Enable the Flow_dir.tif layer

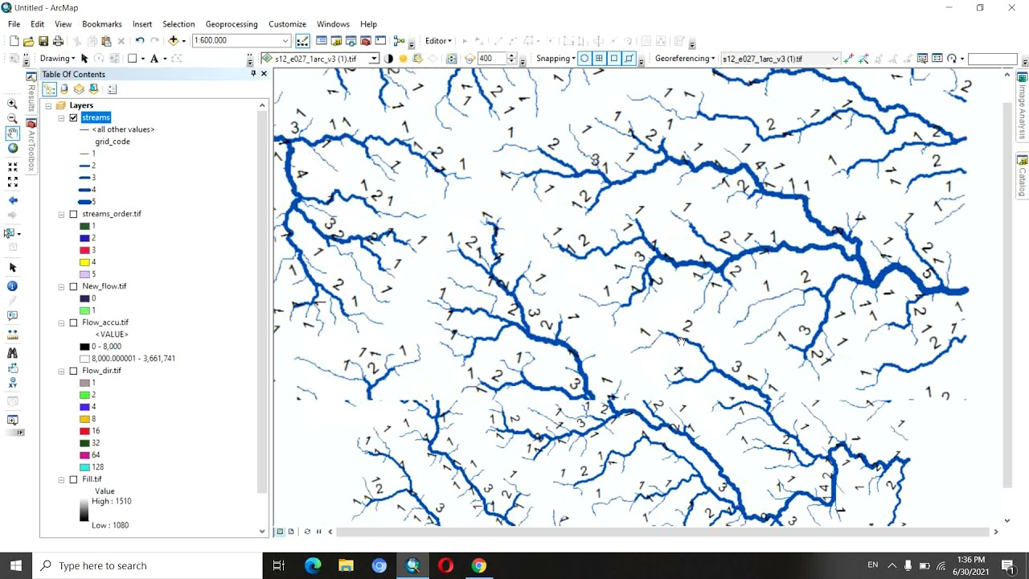tap(73, 371)
